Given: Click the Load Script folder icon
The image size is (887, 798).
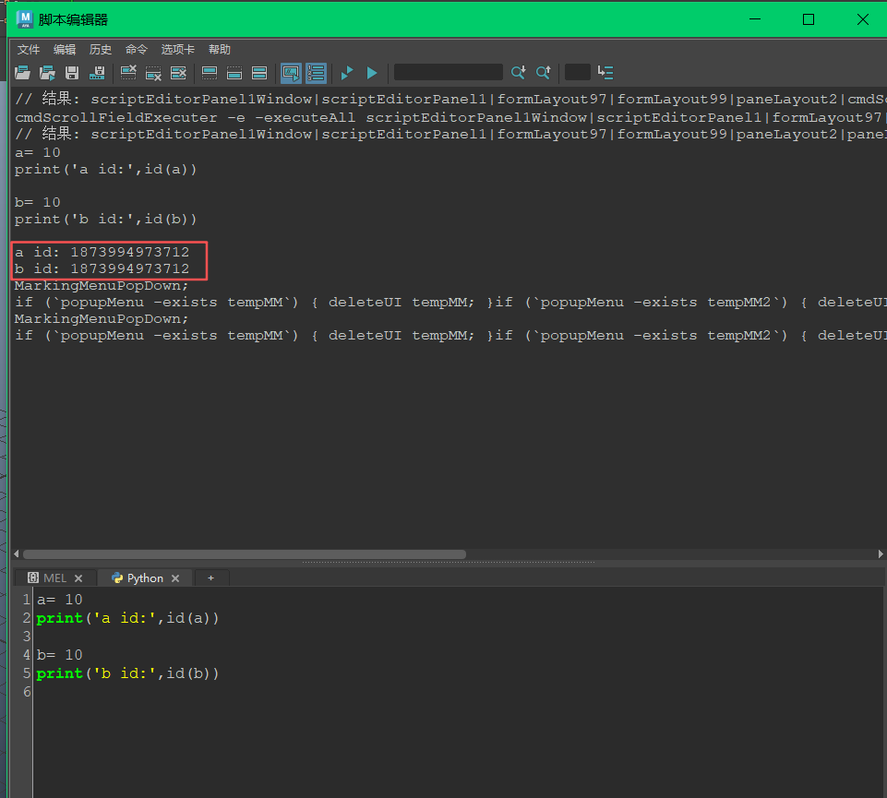Looking at the screenshot, I should tap(23, 72).
